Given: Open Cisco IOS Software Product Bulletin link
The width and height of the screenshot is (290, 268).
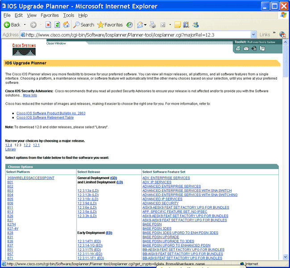Looking at the screenshot, I should point(51,113).
